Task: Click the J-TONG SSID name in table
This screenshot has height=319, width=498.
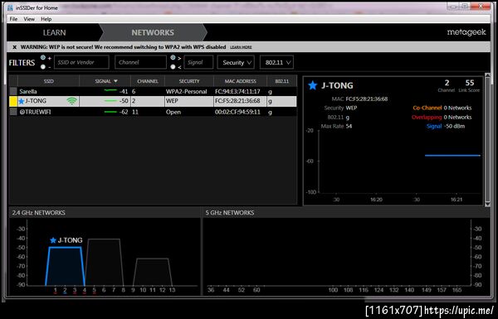Action: click(x=36, y=101)
